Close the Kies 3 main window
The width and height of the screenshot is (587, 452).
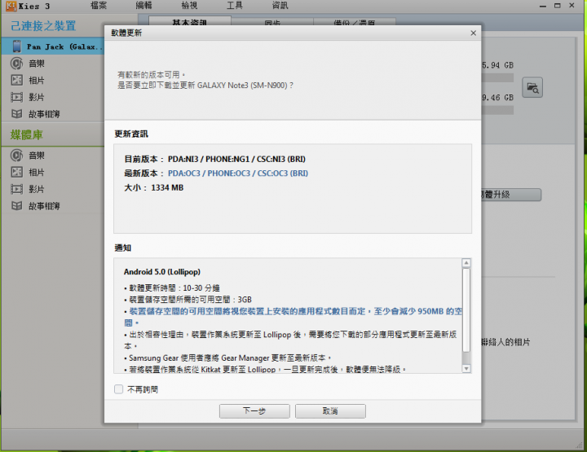click(x=572, y=5)
